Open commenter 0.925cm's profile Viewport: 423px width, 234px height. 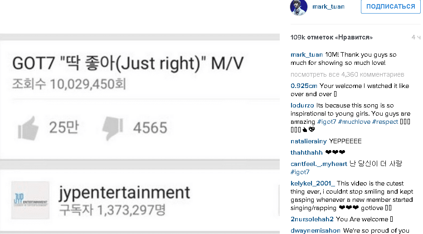click(304, 86)
